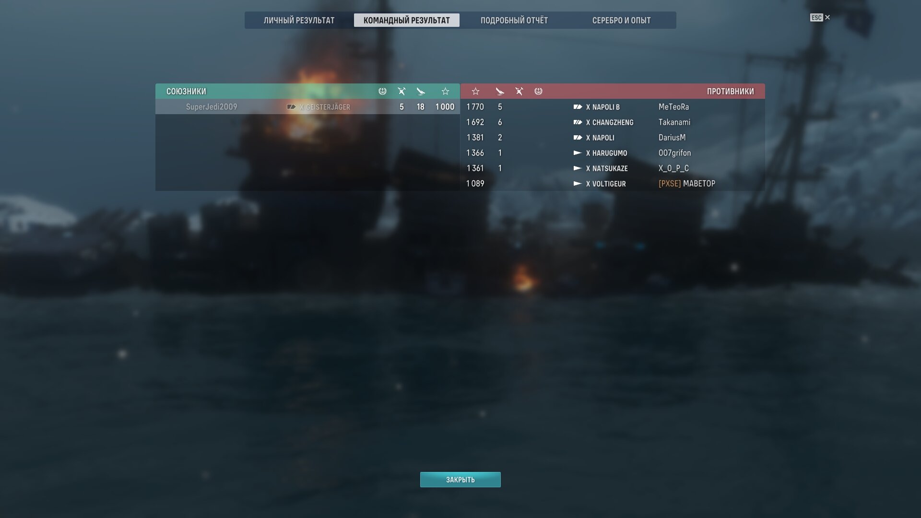Sort enemies by wreath achievements icon
The width and height of the screenshot is (921, 518).
coord(538,91)
